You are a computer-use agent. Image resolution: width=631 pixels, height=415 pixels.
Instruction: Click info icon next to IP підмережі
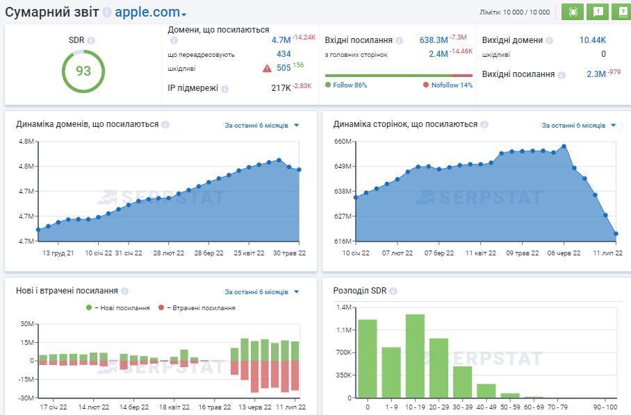pos(224,88)
